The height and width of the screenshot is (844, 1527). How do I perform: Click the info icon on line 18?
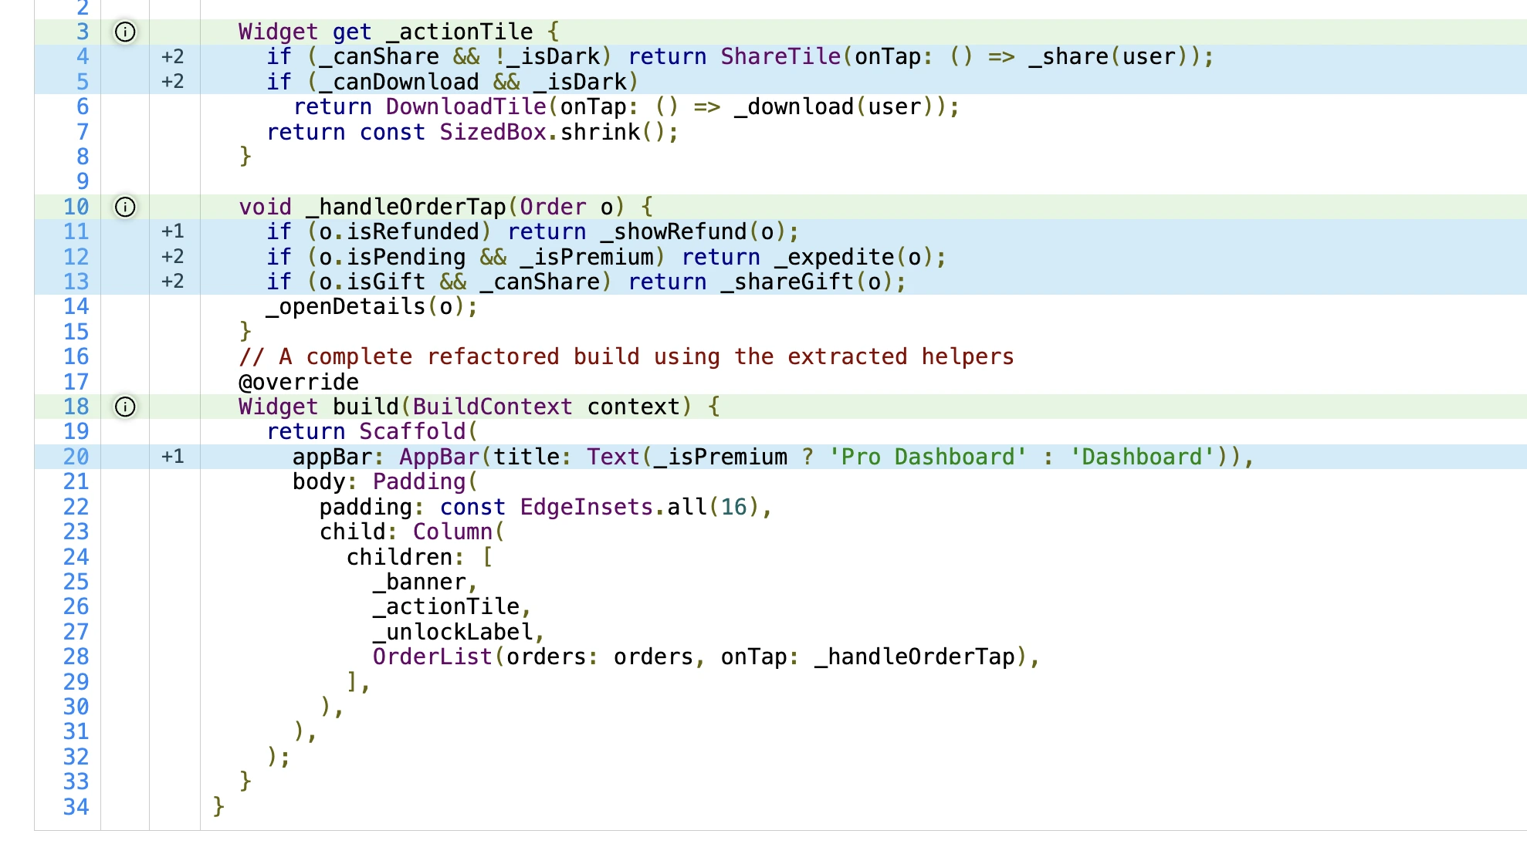[125, 407]
